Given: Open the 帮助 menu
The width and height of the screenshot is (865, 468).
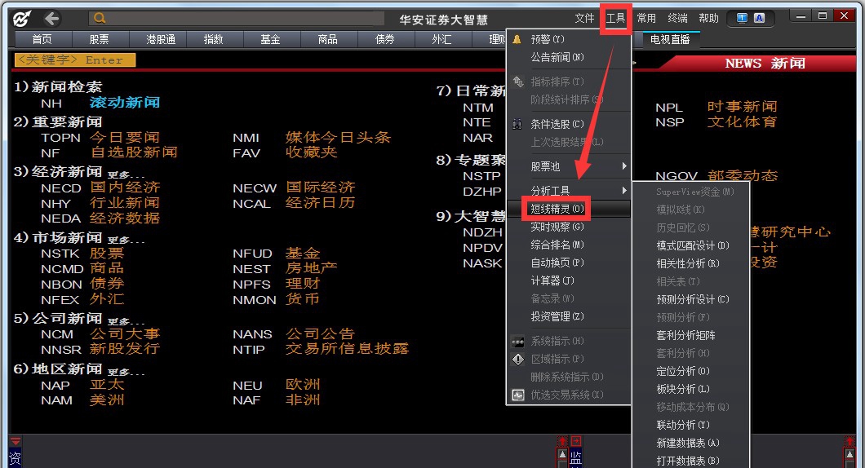Looking at the screenshot, I should [708, 18].
